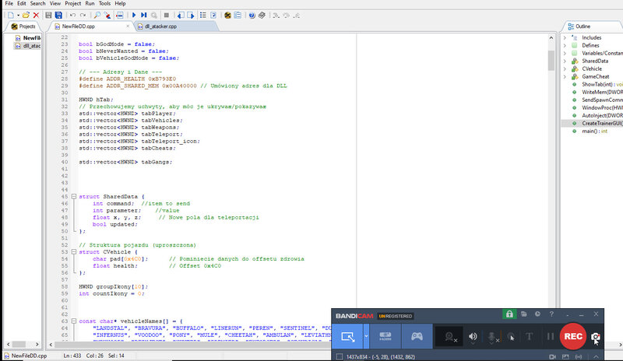Expand the SharedData node in Outline
Viewport: 623px width, 361px height.
tap(565, 61)
